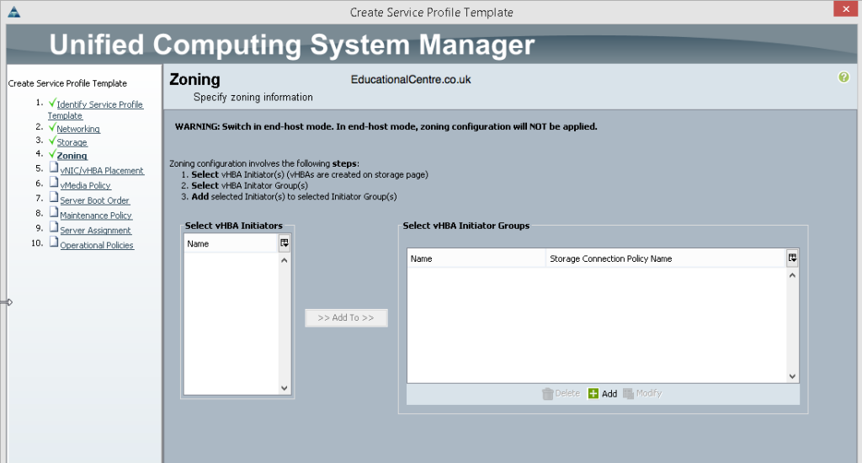Click the green checkmark beside Identify Service Profile
This screenshot has height=463, width=862.
click(x=52, y=103)
